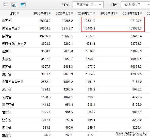The image size is (150, 139).
Task: Select the 安徽省 row label
Action: [x=7, y=59]
